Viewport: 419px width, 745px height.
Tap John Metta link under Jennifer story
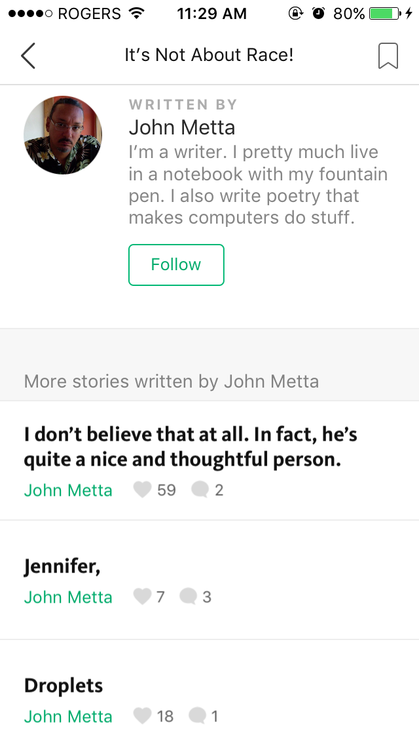pyautogui.click(x=68, y=597)
